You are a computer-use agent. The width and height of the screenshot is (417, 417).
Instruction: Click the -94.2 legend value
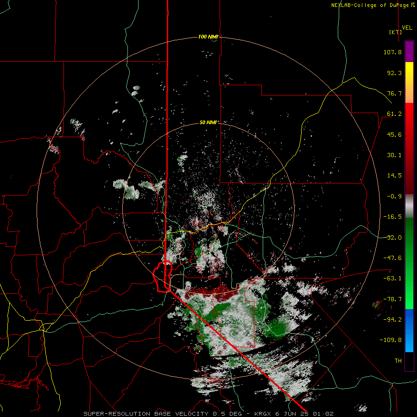click(392, 320)
